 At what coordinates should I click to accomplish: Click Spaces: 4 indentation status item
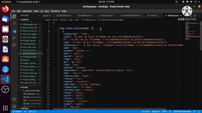click(156, 111)
